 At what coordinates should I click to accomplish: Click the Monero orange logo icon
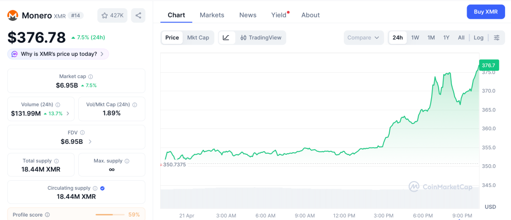pos(13,15)
